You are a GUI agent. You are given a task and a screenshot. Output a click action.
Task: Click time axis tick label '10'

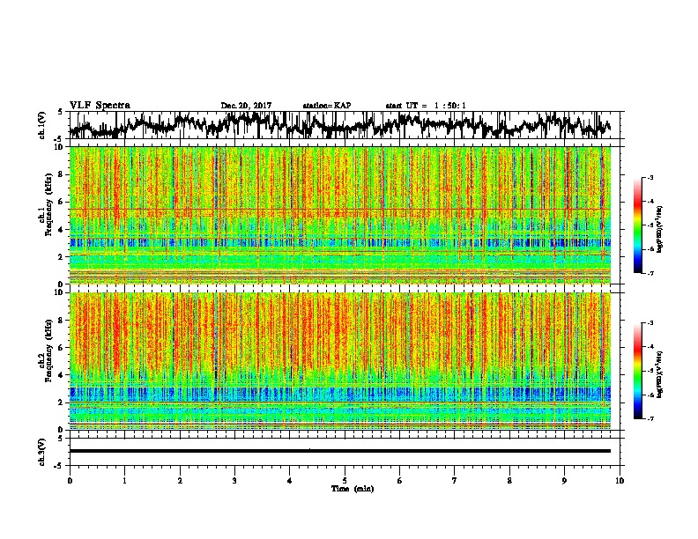(620, 481)
